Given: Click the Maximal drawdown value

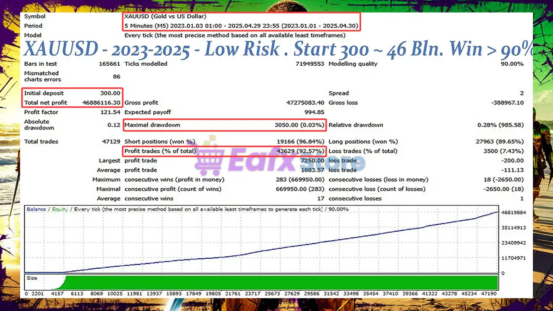Looking at the screenshot, I should pos(299,125).
